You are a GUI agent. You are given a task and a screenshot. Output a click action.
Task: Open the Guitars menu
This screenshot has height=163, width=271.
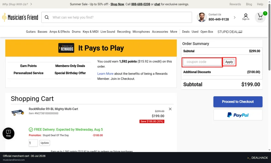[31, 32]
